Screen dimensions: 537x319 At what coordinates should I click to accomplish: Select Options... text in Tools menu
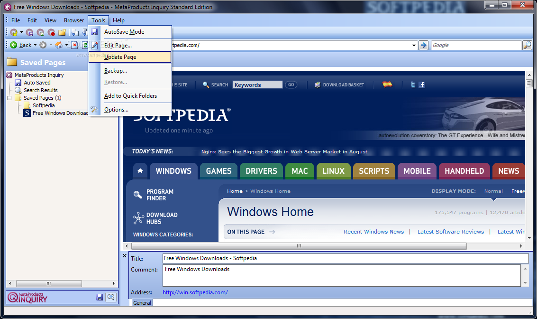pos(116,110)
